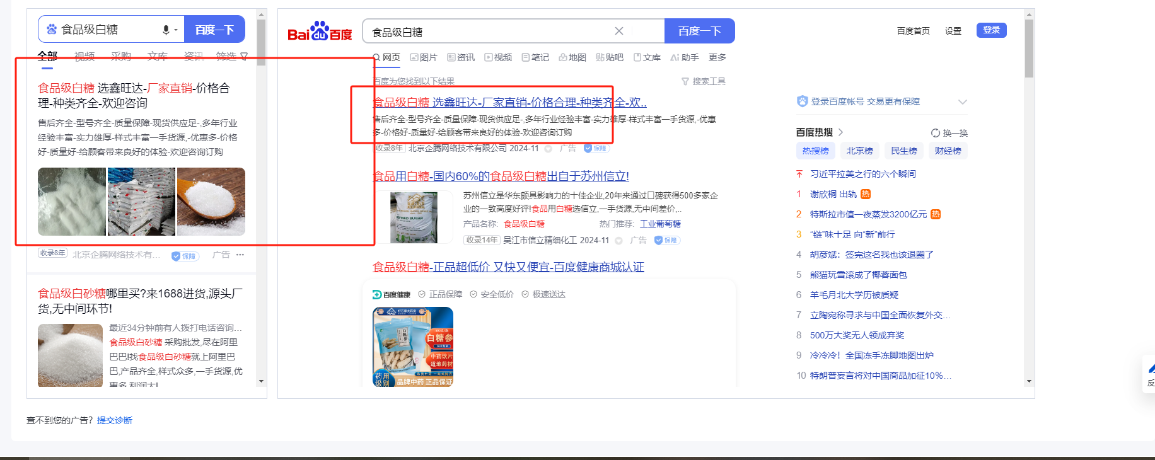Click the microphone icon in mobile search box
The image size is (1155, 460).
click(166, 30)
